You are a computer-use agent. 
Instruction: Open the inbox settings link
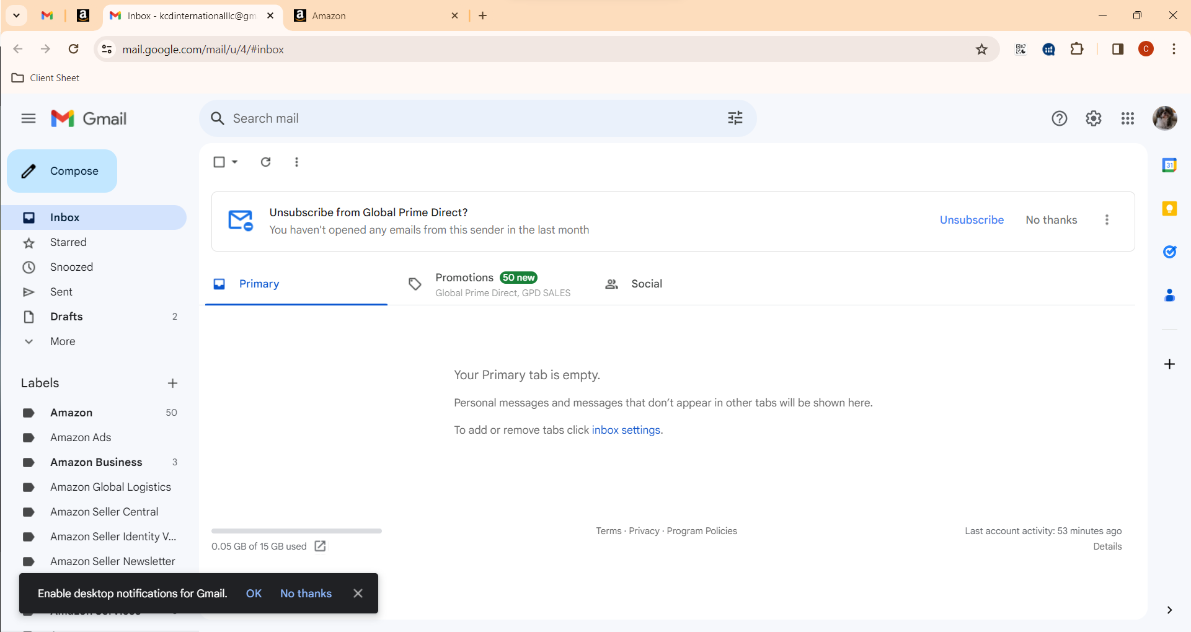point(626,430)
